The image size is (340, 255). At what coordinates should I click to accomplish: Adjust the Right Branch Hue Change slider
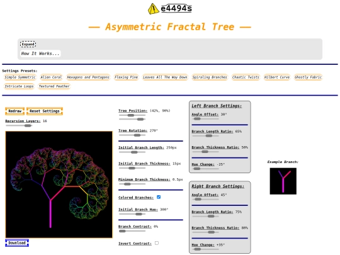coord(205,249)
